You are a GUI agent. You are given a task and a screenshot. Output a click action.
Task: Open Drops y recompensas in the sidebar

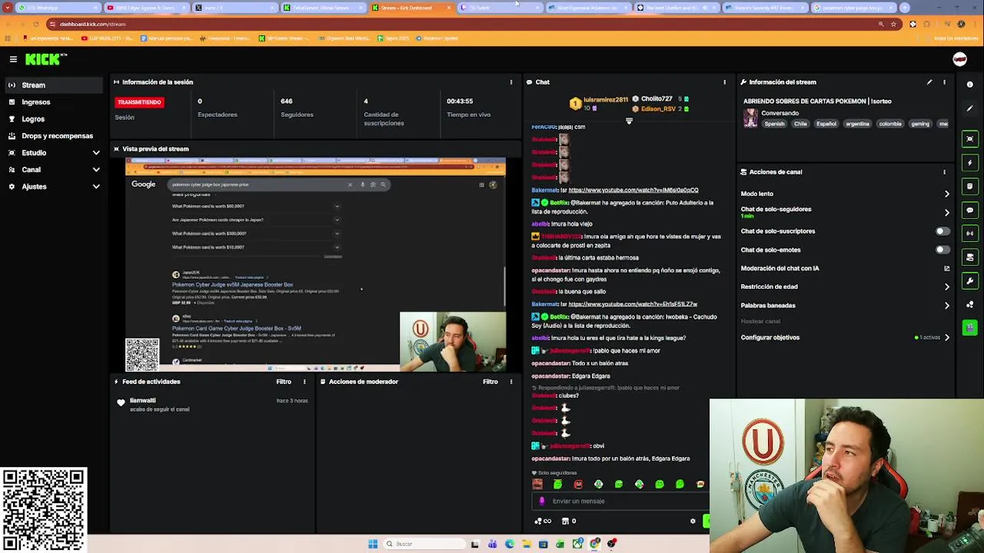54,136
